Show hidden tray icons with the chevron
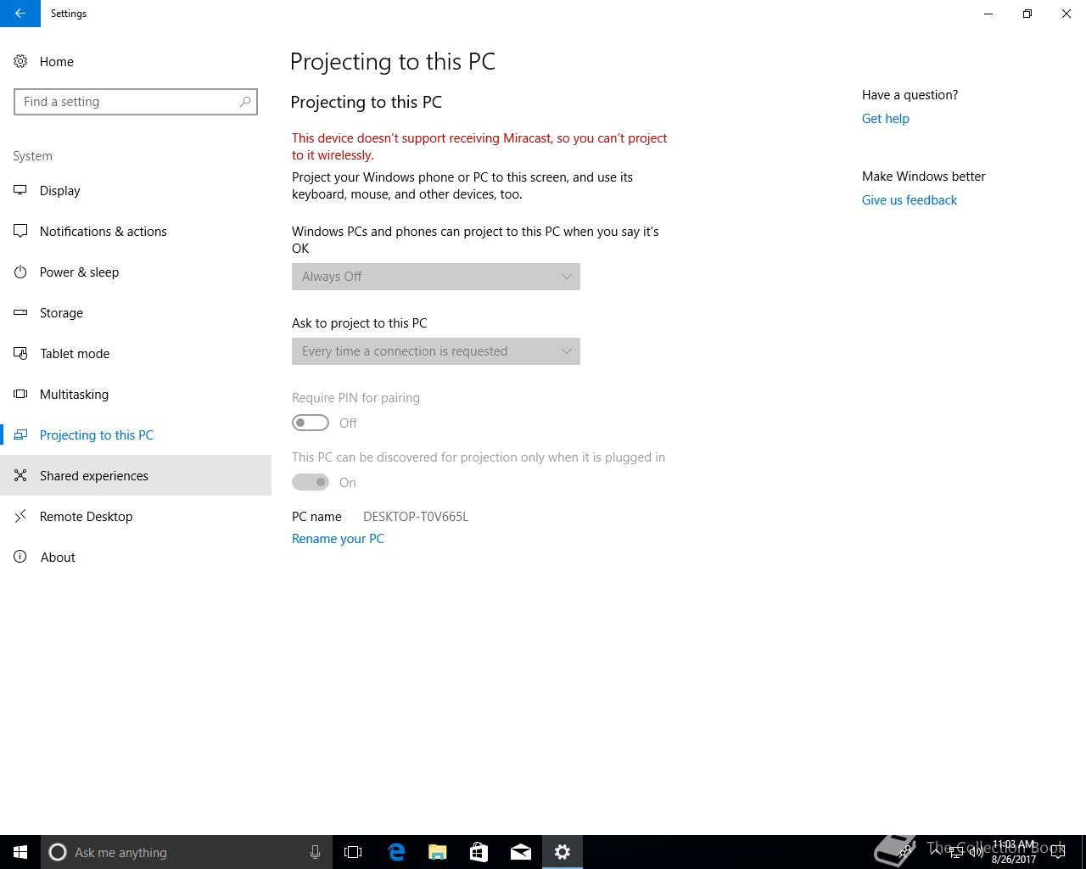The image size is (1086, 869). click(x=936, y=852)
